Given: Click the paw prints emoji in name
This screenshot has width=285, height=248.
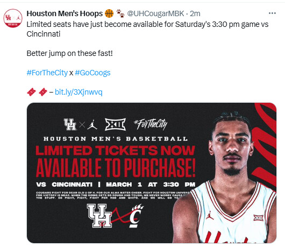Looking at the screenshot, I should (120, 13).
